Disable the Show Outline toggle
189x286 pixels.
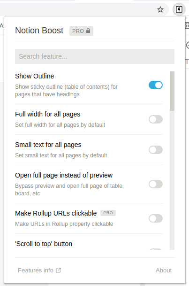[156, 85]
